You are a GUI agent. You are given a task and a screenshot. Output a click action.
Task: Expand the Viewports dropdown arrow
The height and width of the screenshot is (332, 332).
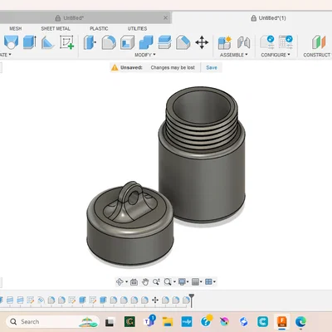click(x=214, y=282)
